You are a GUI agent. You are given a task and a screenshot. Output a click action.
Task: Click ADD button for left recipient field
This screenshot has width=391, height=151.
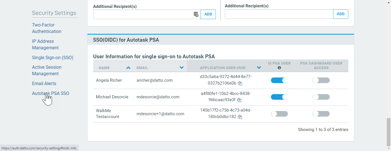pos(208,14)
